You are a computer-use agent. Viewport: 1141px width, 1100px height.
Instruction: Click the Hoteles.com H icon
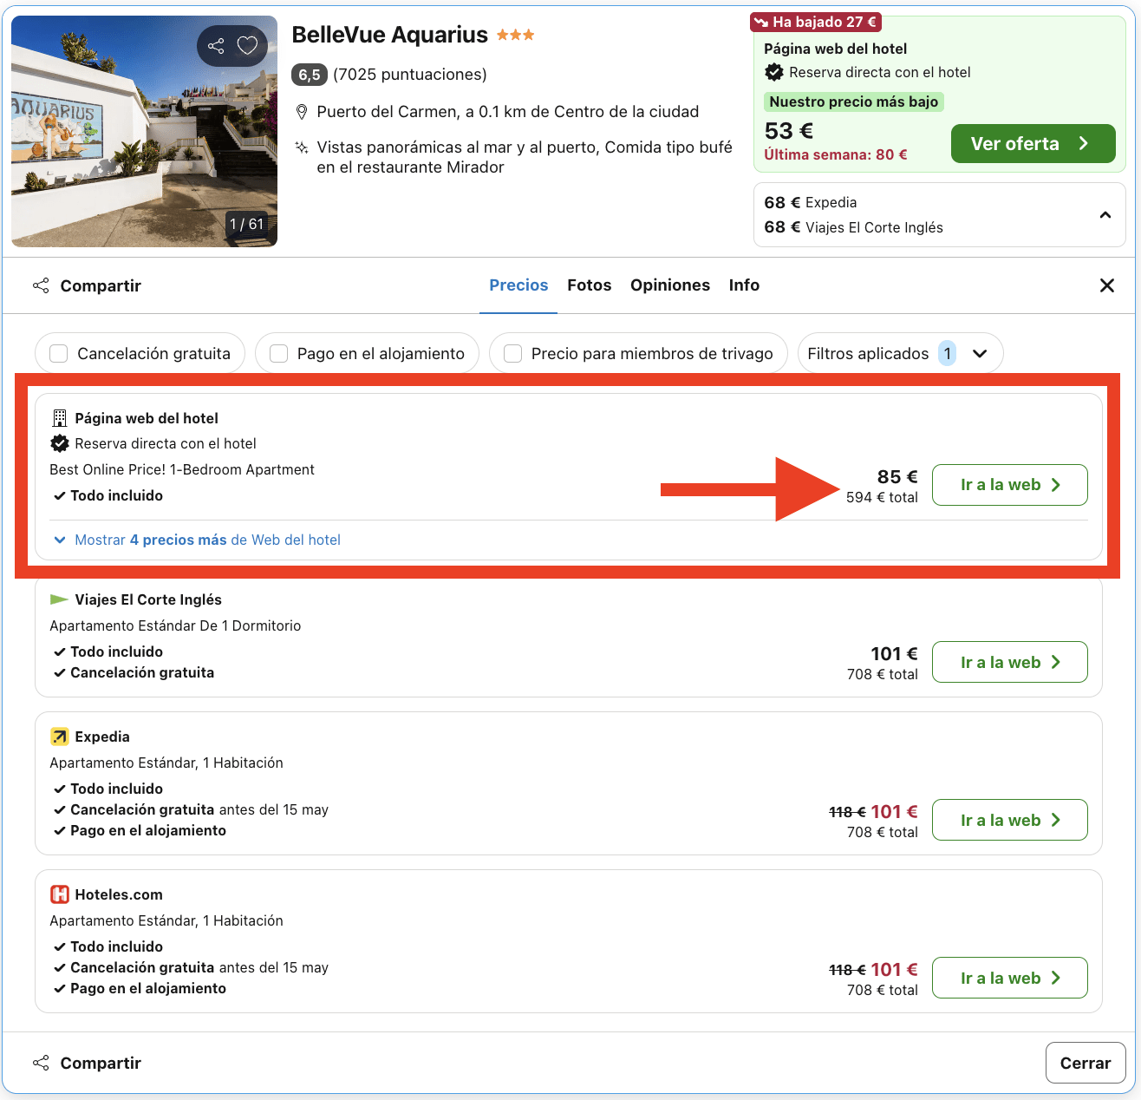coord(59,894)
